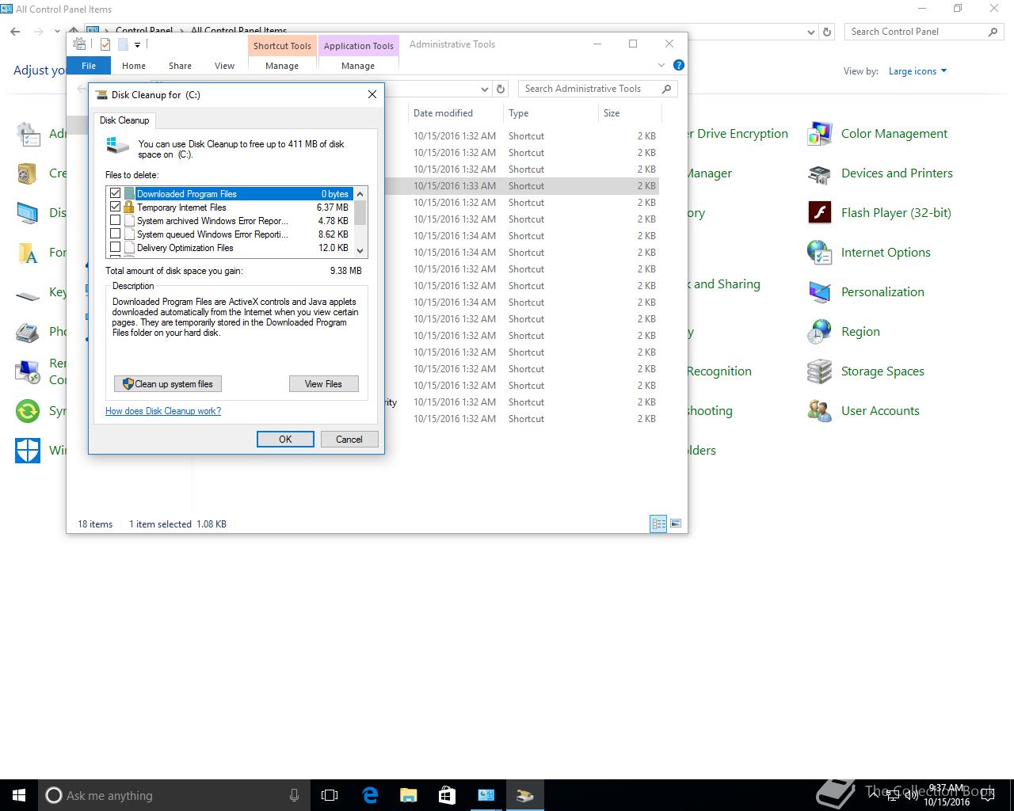The image size is (1014, 811).
Task: Open User Accounts icon
Action: point(819,411)
